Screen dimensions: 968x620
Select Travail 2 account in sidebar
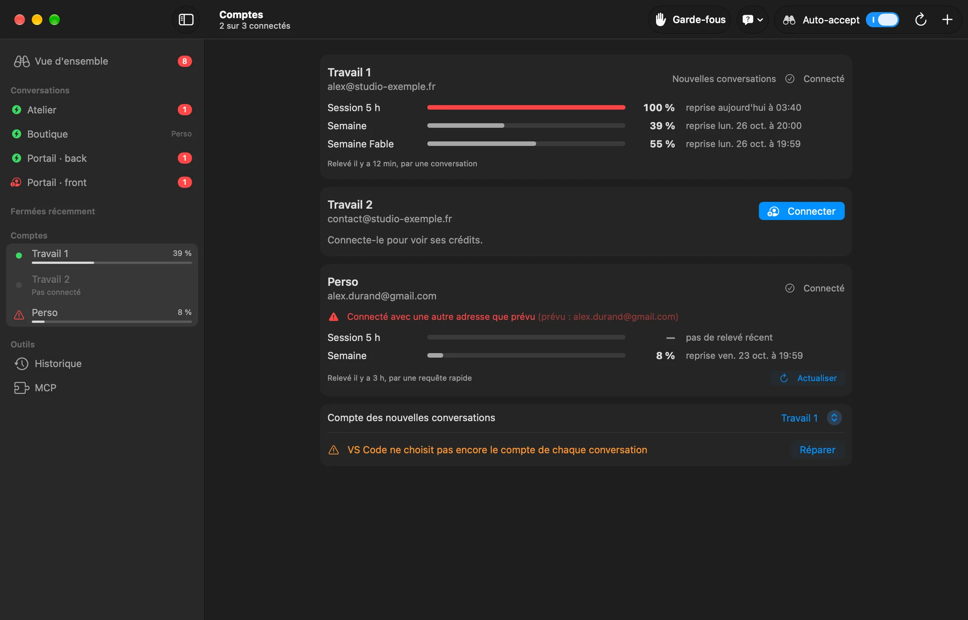tap(102, 285)
